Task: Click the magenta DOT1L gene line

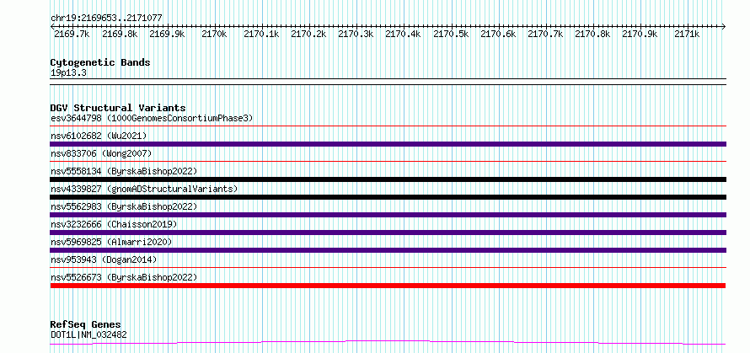Action: point(388,342)
